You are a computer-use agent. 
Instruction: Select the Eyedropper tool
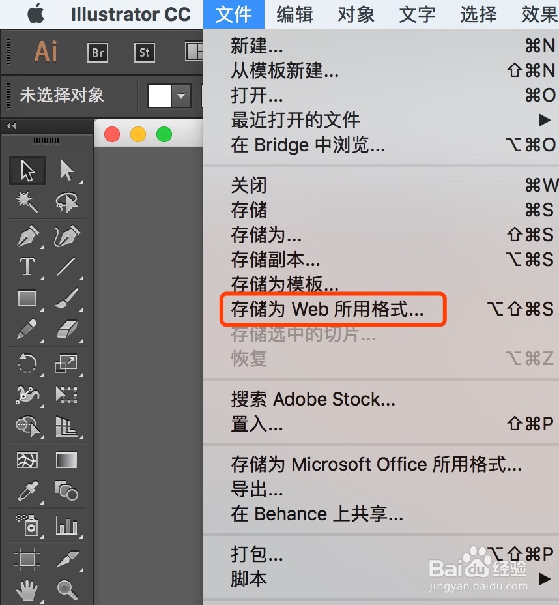pos(27,491)
